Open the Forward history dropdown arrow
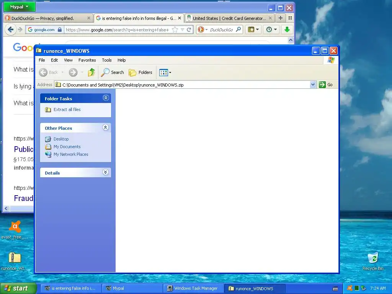 click(x=82, y=72)
